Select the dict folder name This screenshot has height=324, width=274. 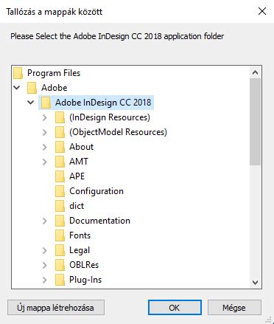point(77,206)
